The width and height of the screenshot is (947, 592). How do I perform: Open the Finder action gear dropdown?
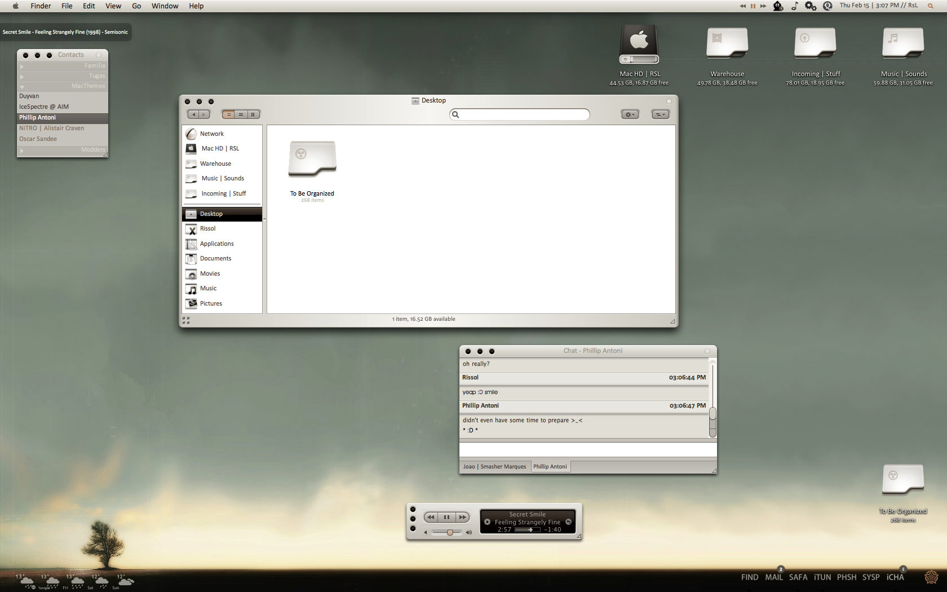point(630,114)
